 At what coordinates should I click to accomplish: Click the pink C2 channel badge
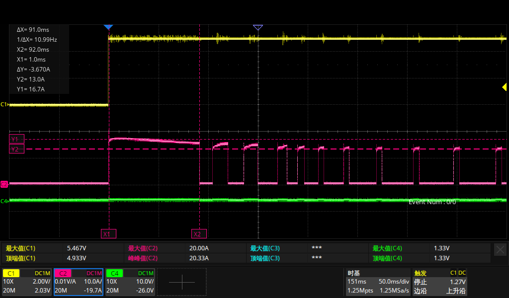(x=63, y=273)
